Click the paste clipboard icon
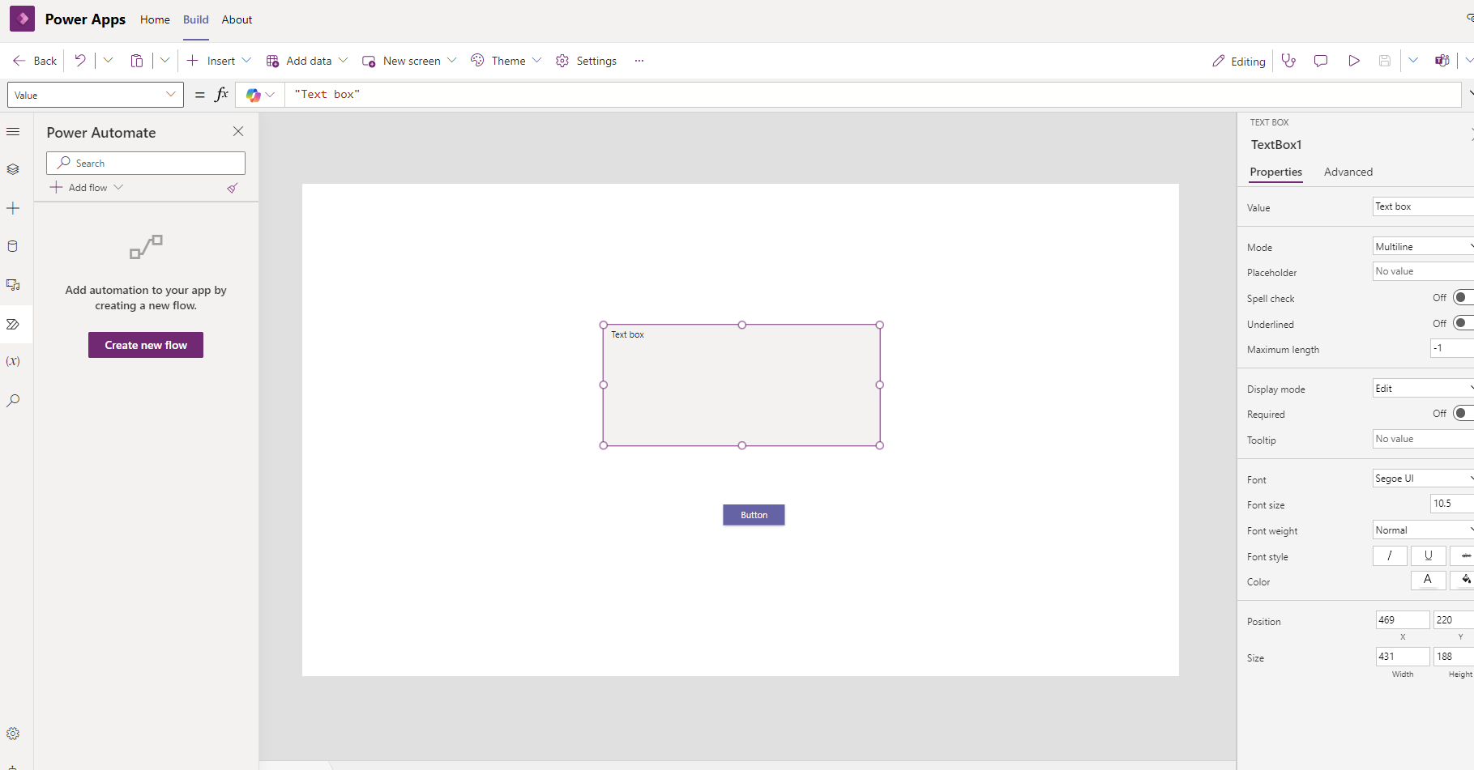 pos(137,61)
